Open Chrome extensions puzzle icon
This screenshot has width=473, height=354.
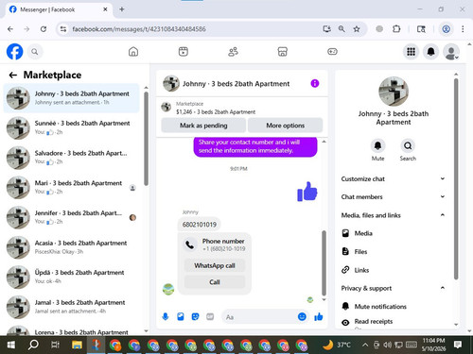(396, 29)
